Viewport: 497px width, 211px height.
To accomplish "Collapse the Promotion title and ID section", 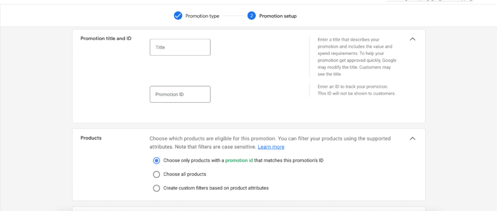I will pos(412,39).
